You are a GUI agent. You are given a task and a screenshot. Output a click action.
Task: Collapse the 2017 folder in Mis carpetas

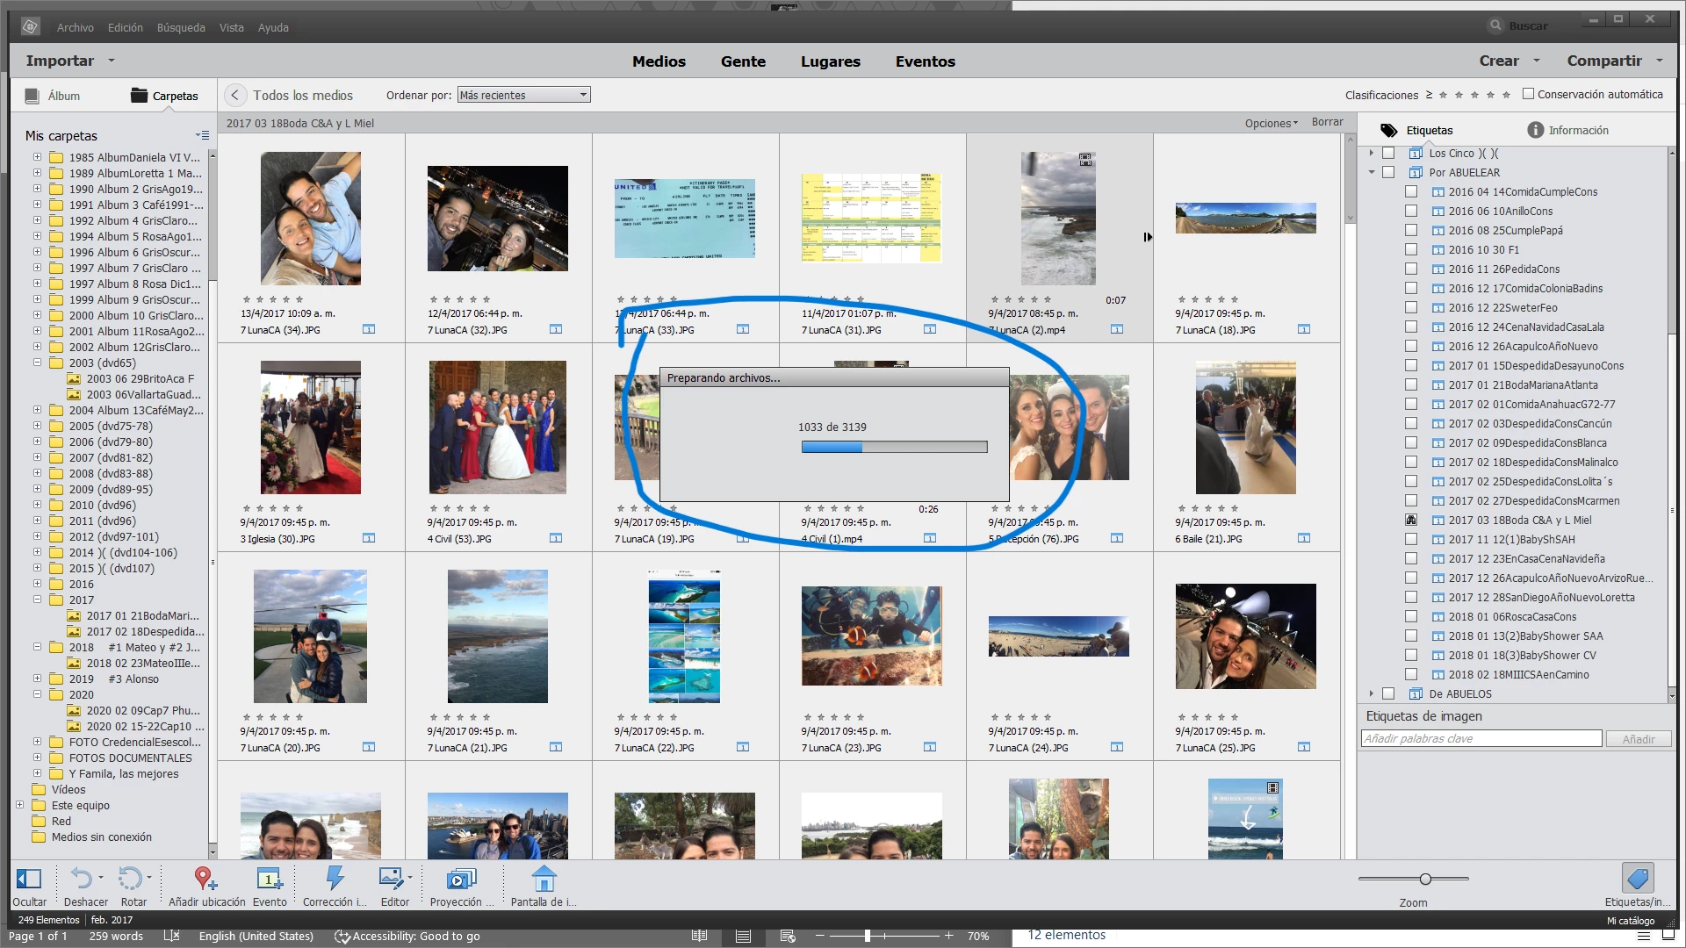tap(37, 600)
